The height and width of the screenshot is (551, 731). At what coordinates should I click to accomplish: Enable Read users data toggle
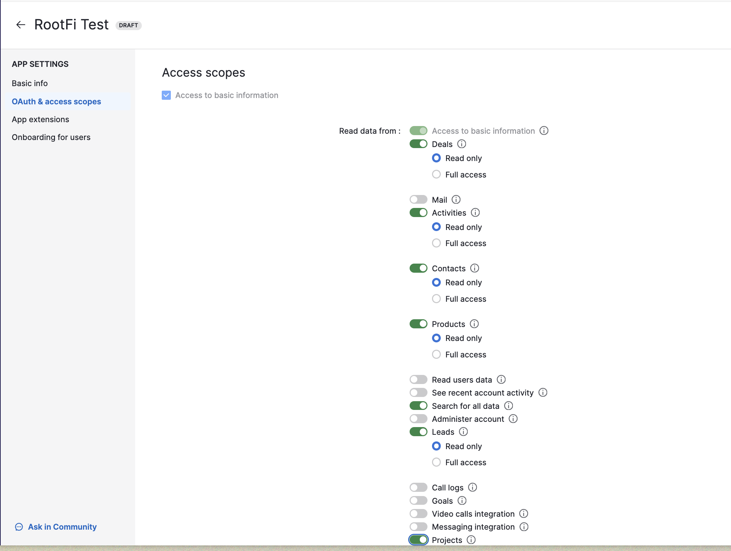tap(418, 379)
